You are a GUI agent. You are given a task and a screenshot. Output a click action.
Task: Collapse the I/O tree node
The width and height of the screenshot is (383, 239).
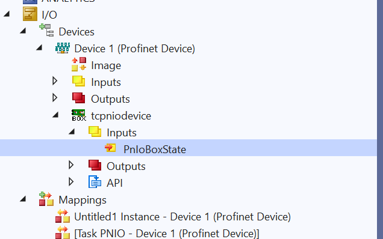[x=7, y=14]
